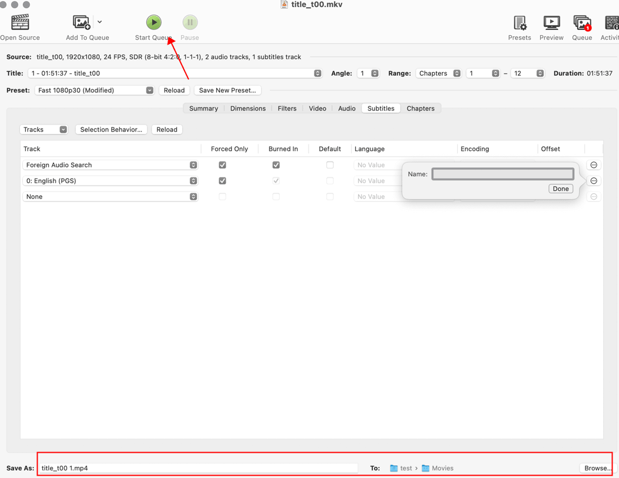
Task: Click Done in the Name popover
Action: pyautogui.click(x=560, y=188)
